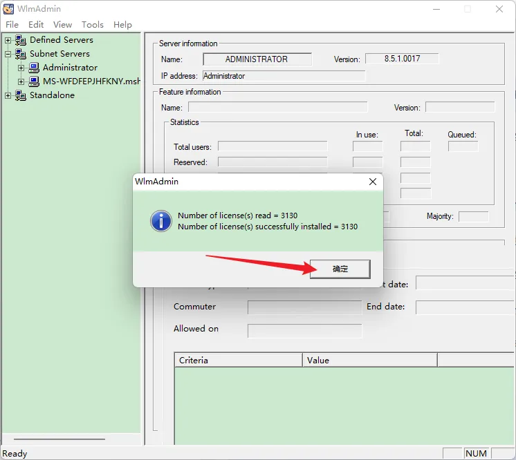
Task: Click the IP address field
Action: (284, 76)
